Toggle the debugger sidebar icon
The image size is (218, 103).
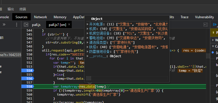(x=206, y=24)
